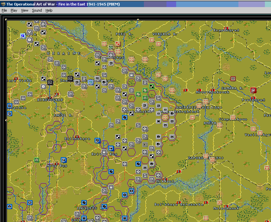Click the PSEL R. river label
Screen dimensions: 271x222
[x=124, y=34]
